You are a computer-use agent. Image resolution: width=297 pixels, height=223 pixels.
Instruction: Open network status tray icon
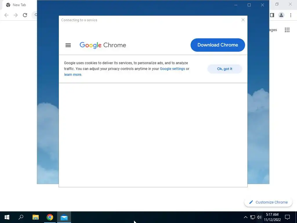(x=253, y=217)
